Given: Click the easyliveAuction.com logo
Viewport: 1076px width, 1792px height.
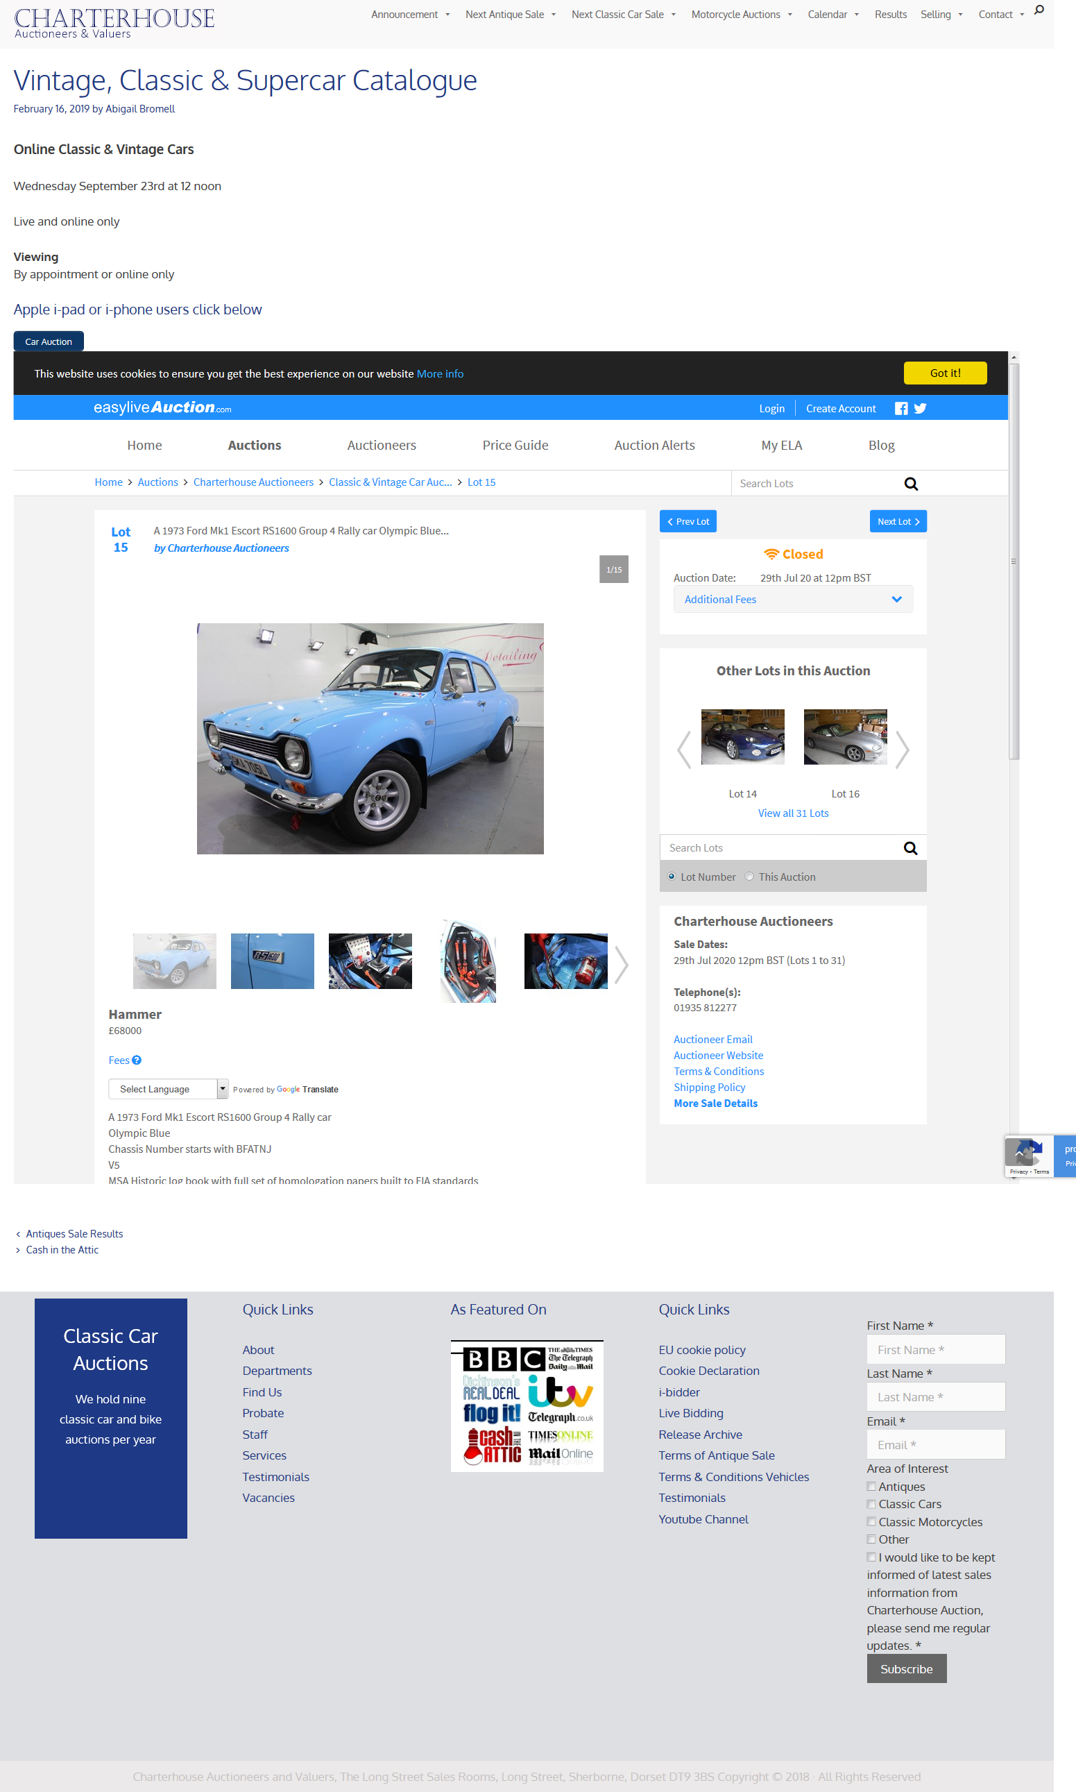Looking at the screenshot, I should tap(162, 407).
